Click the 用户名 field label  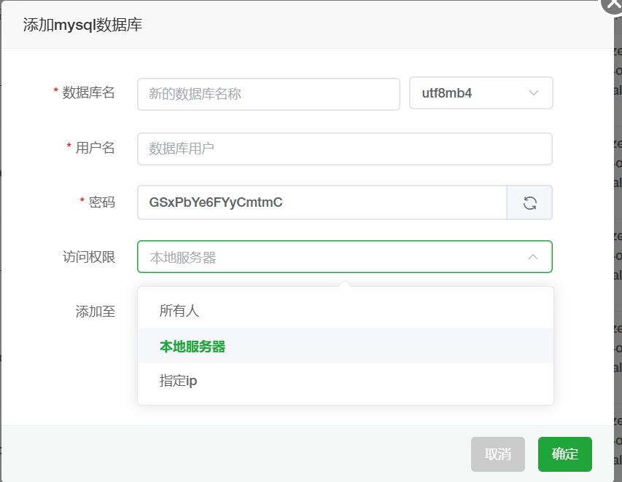(96, 148)
